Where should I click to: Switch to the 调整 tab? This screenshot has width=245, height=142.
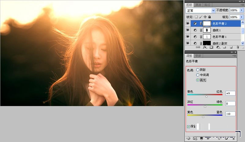tap(189, 56)
